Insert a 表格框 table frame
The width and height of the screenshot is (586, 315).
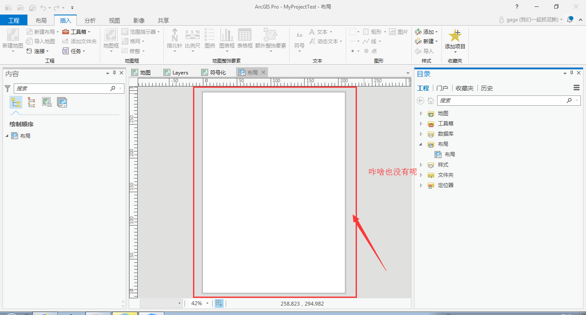(x=245, y=39)
